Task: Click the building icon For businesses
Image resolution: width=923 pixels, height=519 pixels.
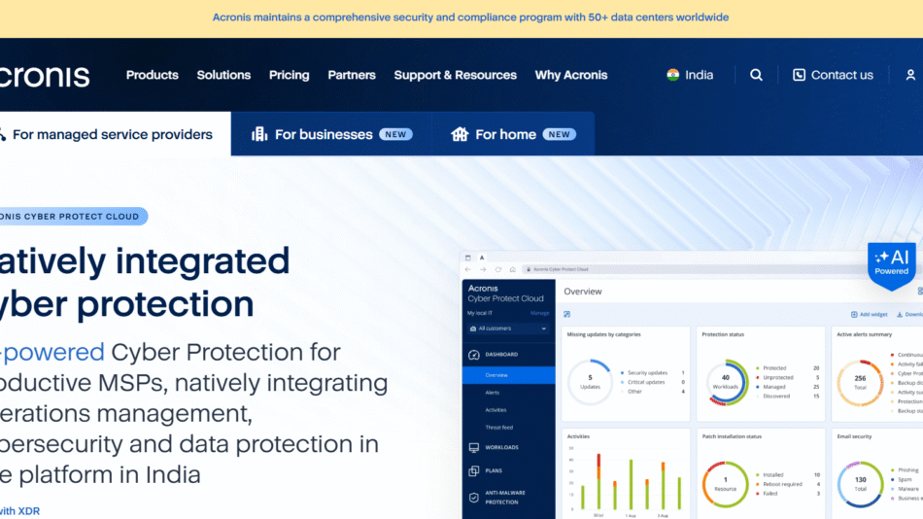Action: pyautogui.click(x=259, y=134)
